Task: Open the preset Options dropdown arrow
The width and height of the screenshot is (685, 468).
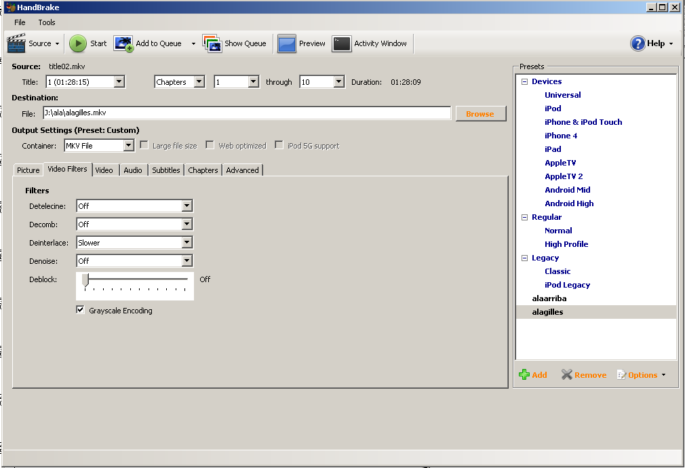Action: click(x=663, y=375)
